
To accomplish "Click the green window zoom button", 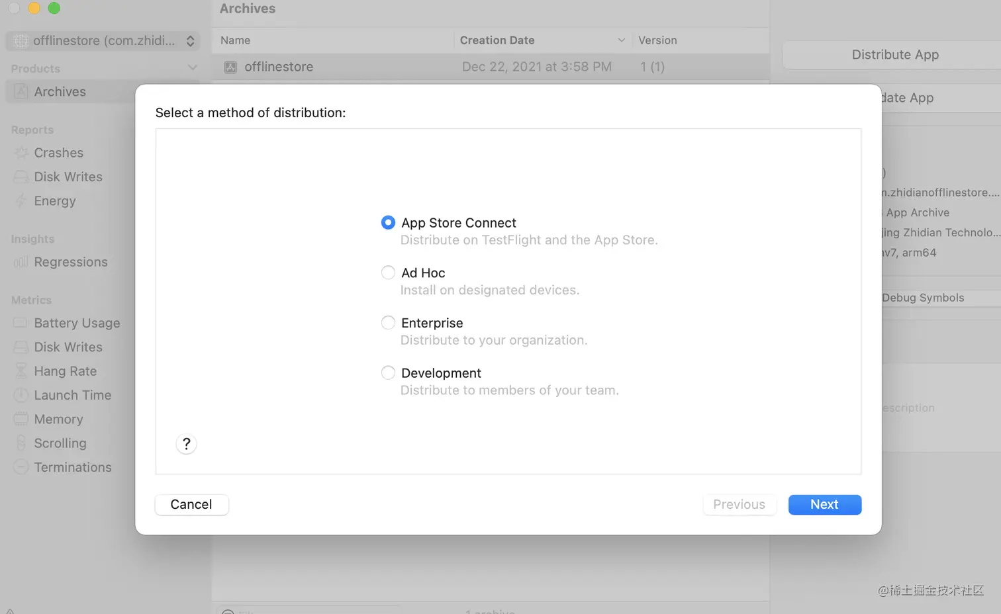I will coord(54,8).
